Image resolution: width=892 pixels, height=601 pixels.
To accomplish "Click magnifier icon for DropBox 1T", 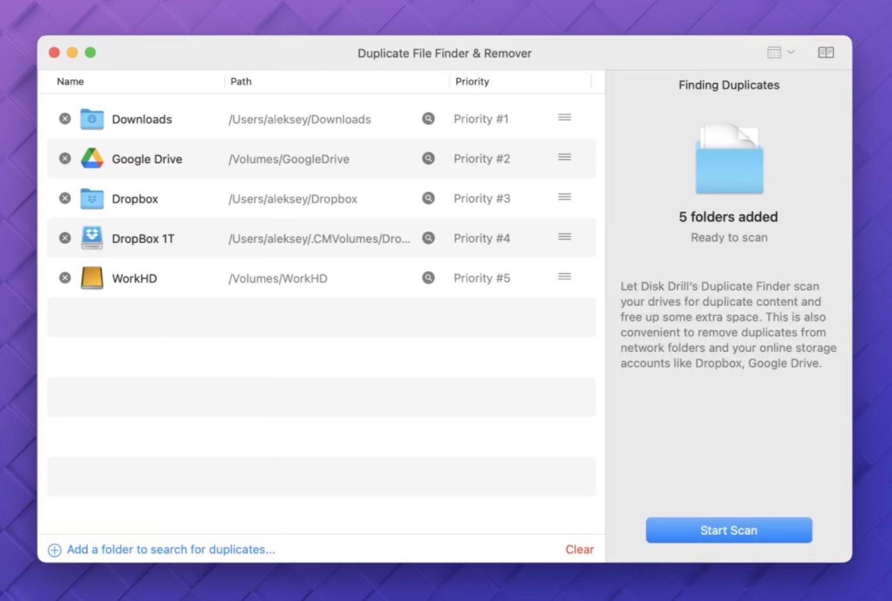I will tap(429, 238).
